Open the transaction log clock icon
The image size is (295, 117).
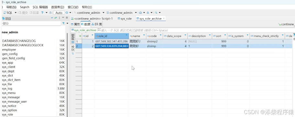click(67, 13)
